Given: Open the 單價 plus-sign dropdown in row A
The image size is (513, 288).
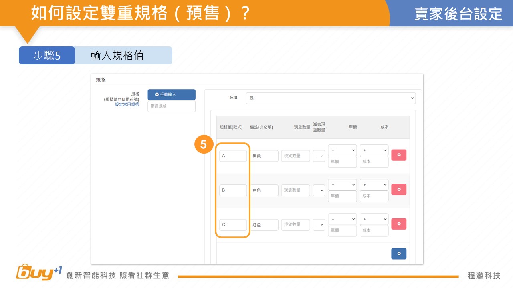Looking at the screenshot, I should (342, 150).
